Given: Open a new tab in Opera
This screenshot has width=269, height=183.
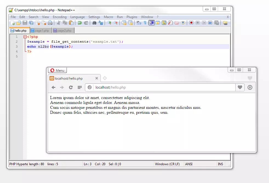Looking at the screenshot, I should pos(105,78).
